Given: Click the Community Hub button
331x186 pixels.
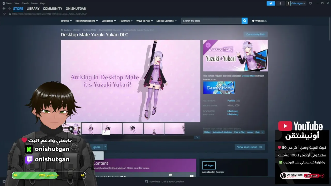Looking at the screenshot, I should [255, 34].
